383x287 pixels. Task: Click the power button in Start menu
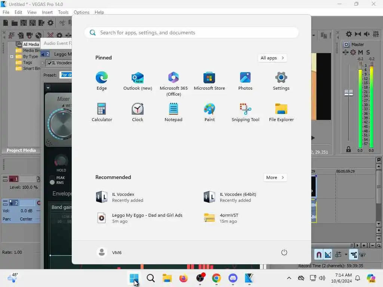point(284,252)
